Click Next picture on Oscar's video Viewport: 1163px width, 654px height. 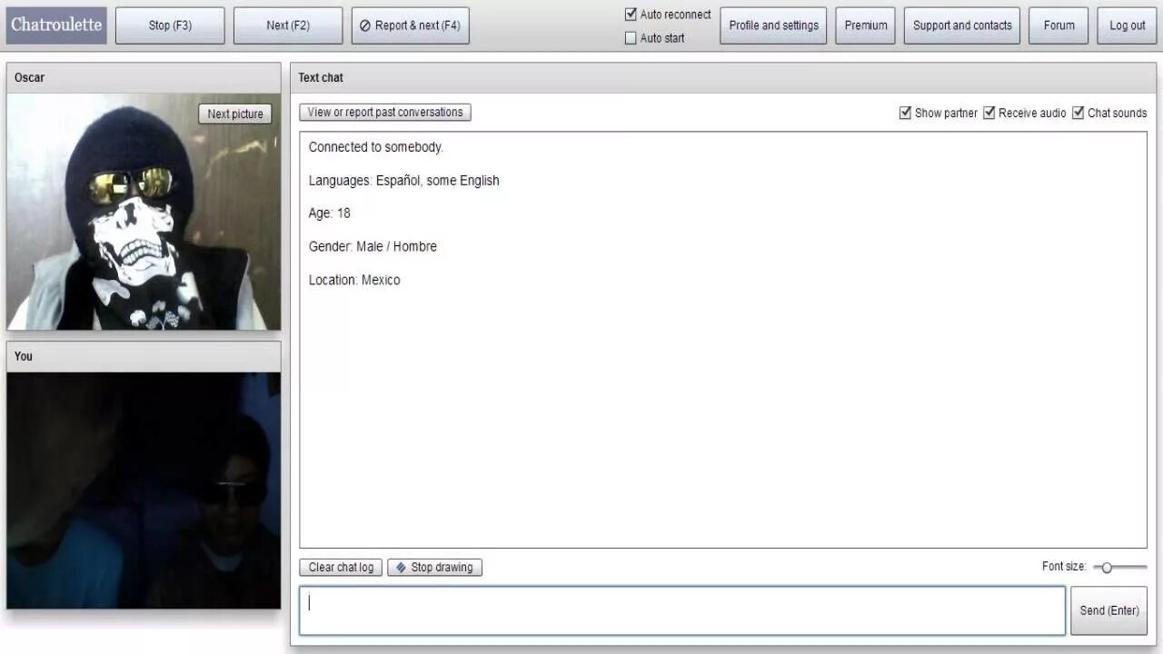point(234,114)
